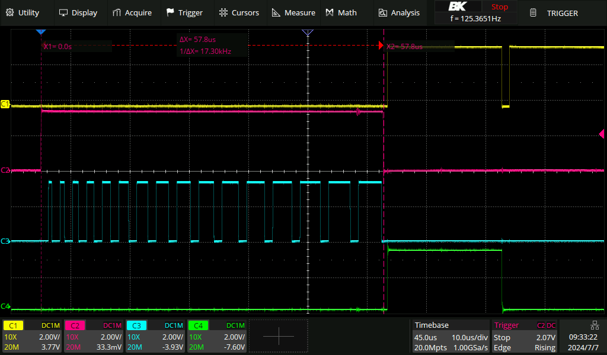Click the TRIGGER panel label
Screen dimensions: 607x355
562,13
